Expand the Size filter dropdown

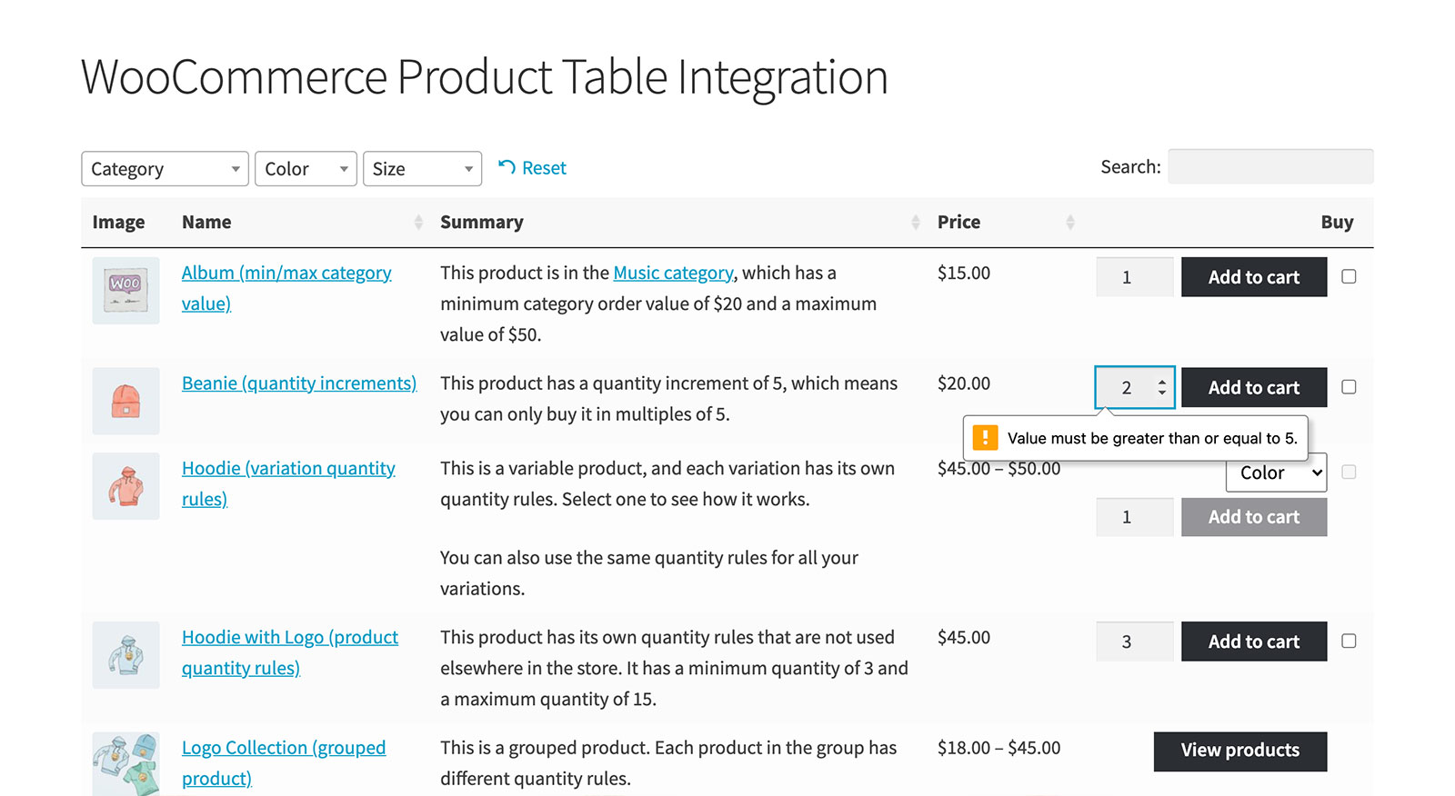coord(422,169)
